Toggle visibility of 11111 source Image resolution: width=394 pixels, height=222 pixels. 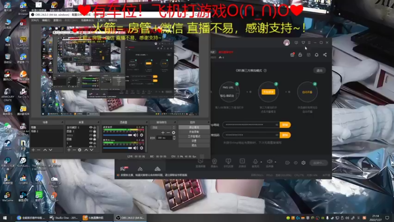click(91, 135)
